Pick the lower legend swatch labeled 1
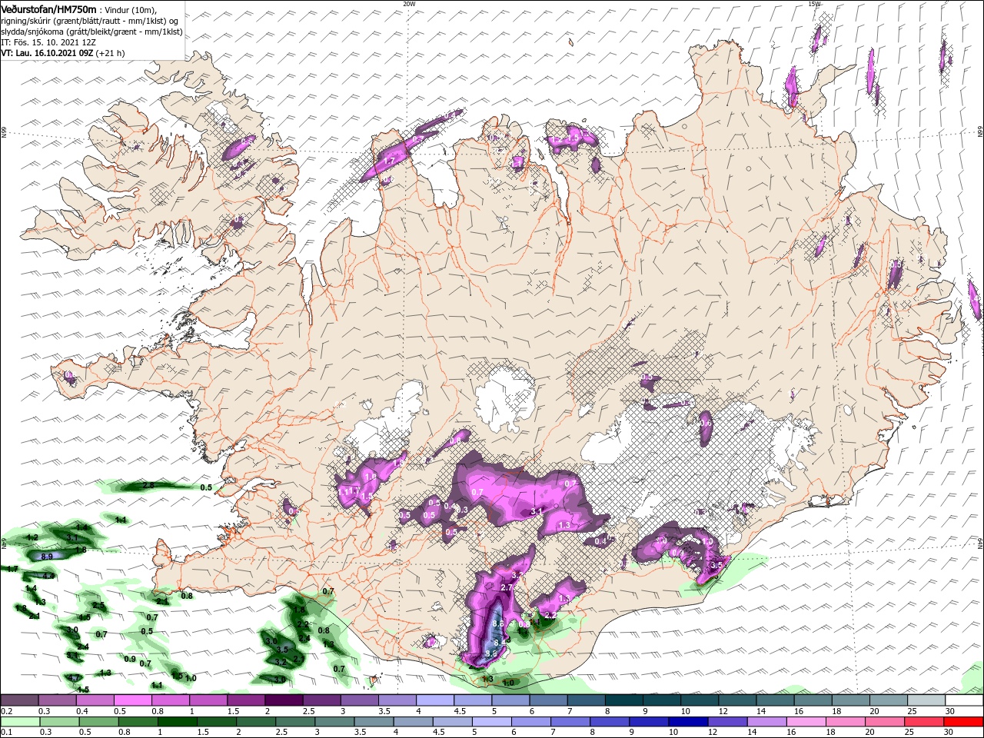The height and width of the screenshot is (738, 984). tap(178, 721)
